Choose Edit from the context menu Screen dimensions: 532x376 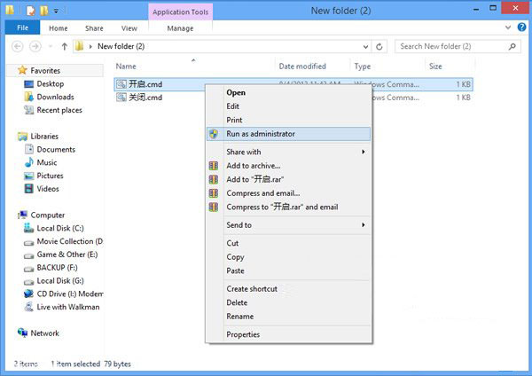pyautogui.click(x=288, y=106)
